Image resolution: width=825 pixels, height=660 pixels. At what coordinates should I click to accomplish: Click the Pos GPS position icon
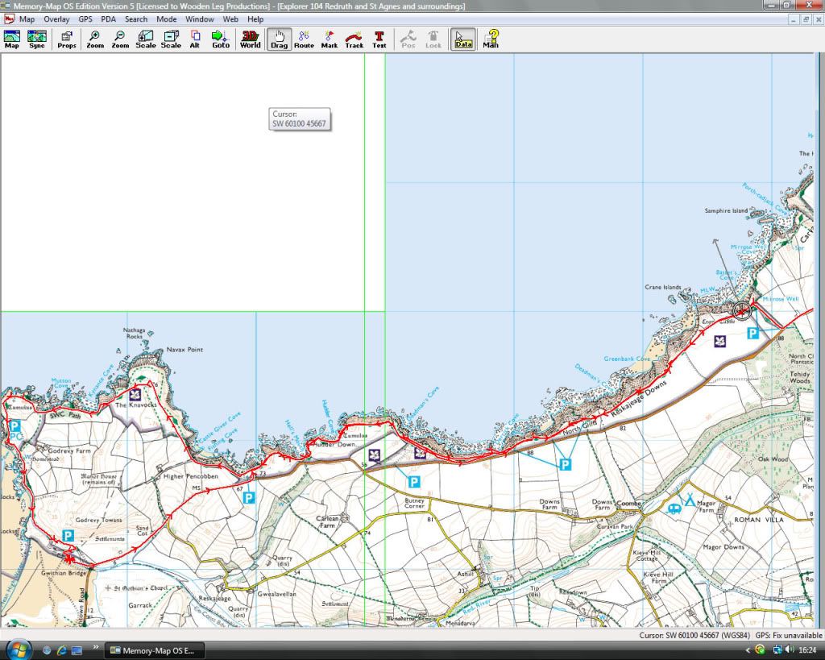pyautogui.click(x=408, y=39)
